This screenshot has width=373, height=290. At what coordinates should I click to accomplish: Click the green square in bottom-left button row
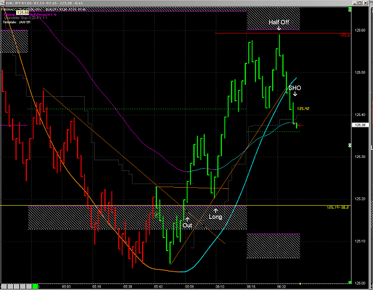point(35,286)
